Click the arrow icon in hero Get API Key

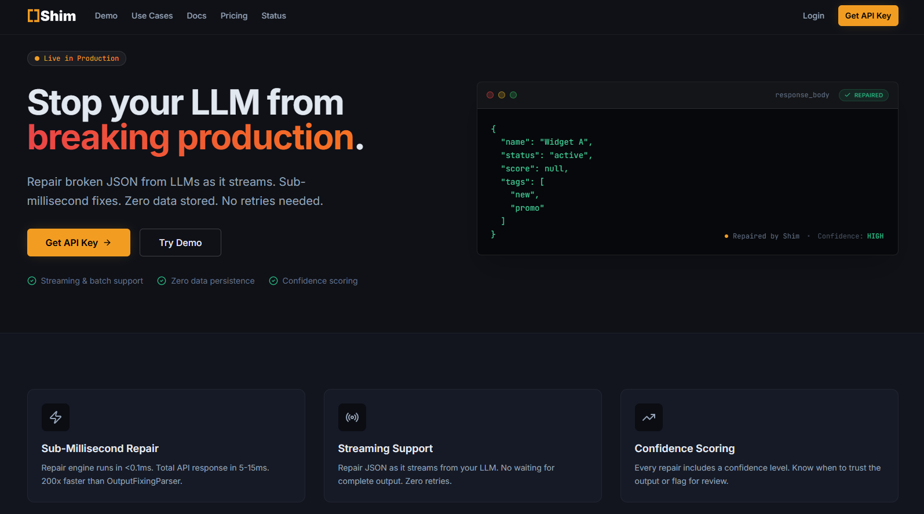107,243
